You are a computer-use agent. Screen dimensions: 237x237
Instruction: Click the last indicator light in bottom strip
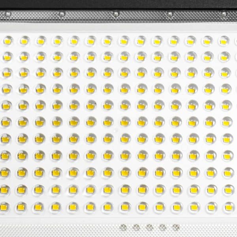[x=176, y=228]
